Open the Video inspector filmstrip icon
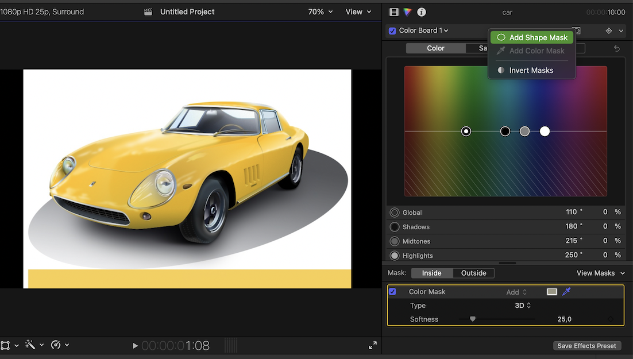The image size is (633, 359). (x=393, y=12)
